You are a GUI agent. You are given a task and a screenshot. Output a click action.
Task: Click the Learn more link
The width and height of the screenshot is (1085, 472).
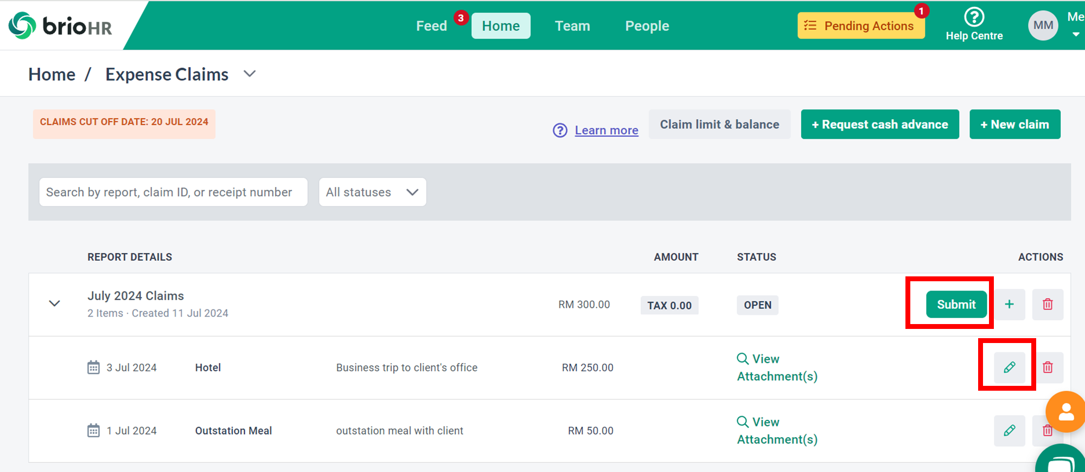[607, 130]
